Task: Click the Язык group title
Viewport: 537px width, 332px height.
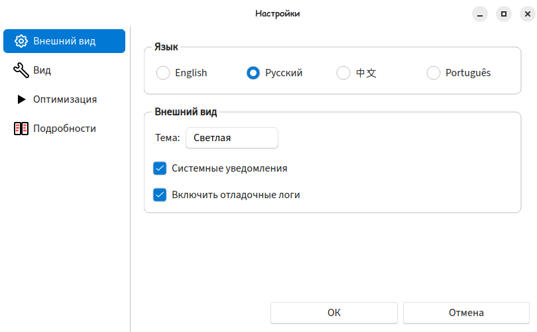Action: tap(166, 47)
